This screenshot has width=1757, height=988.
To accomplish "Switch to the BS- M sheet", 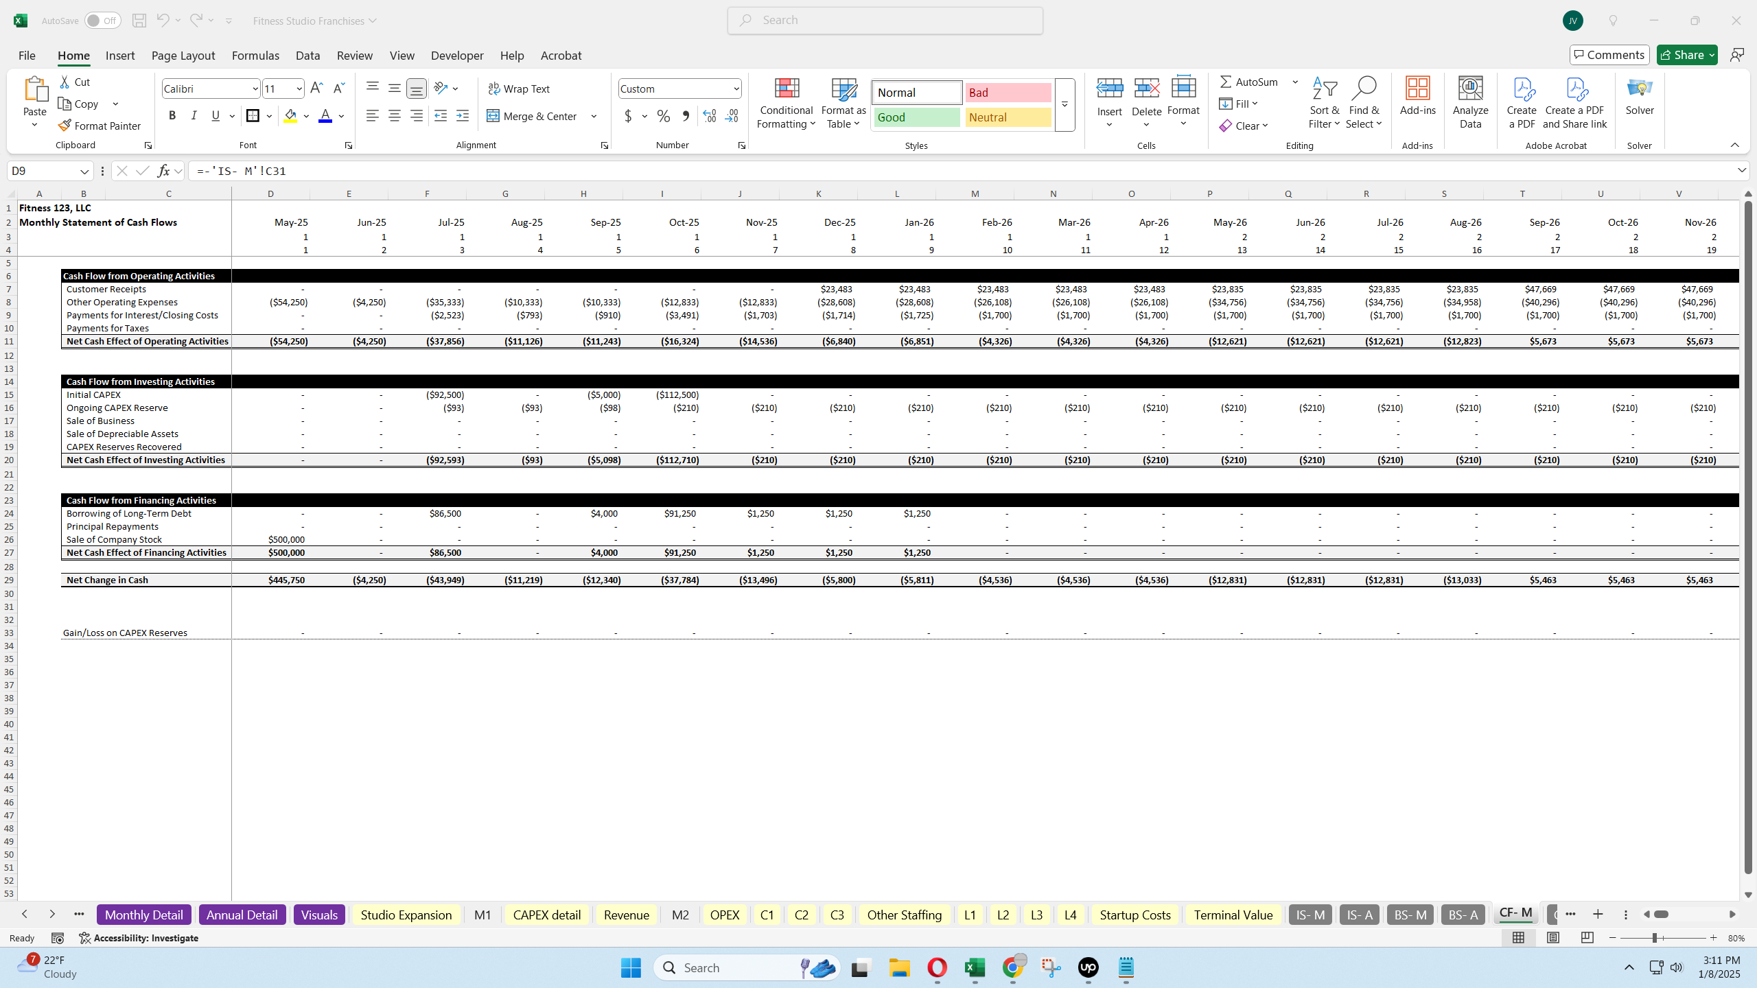I will point(1410,915).
